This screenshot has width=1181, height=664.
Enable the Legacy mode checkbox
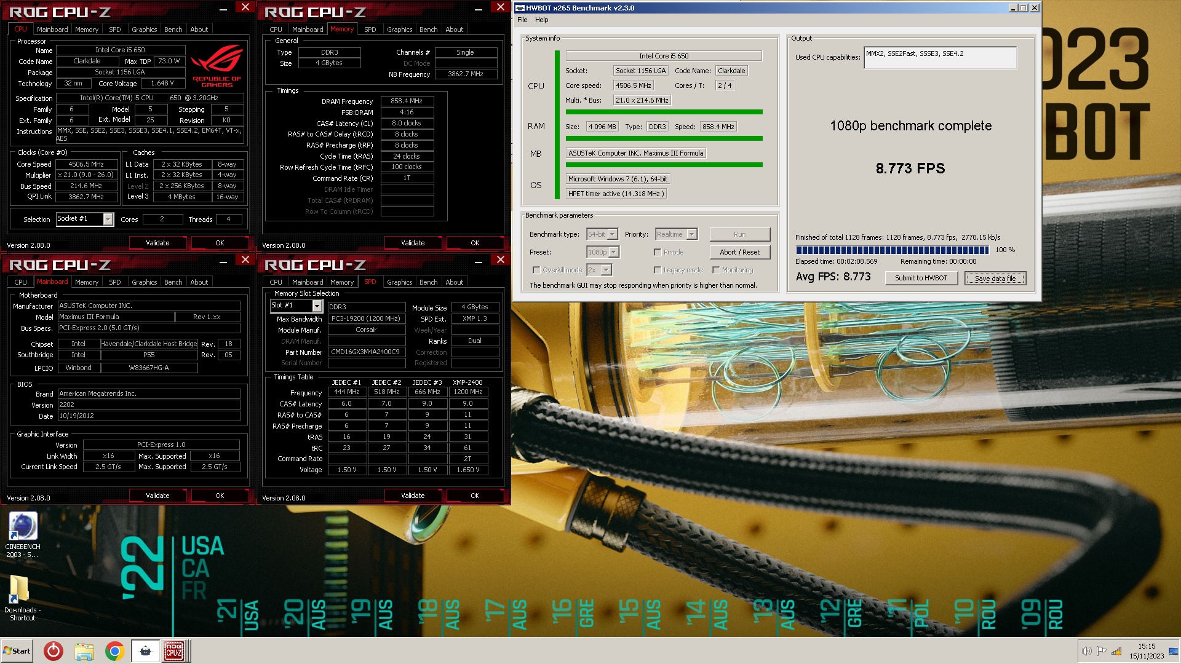(658, 270)
